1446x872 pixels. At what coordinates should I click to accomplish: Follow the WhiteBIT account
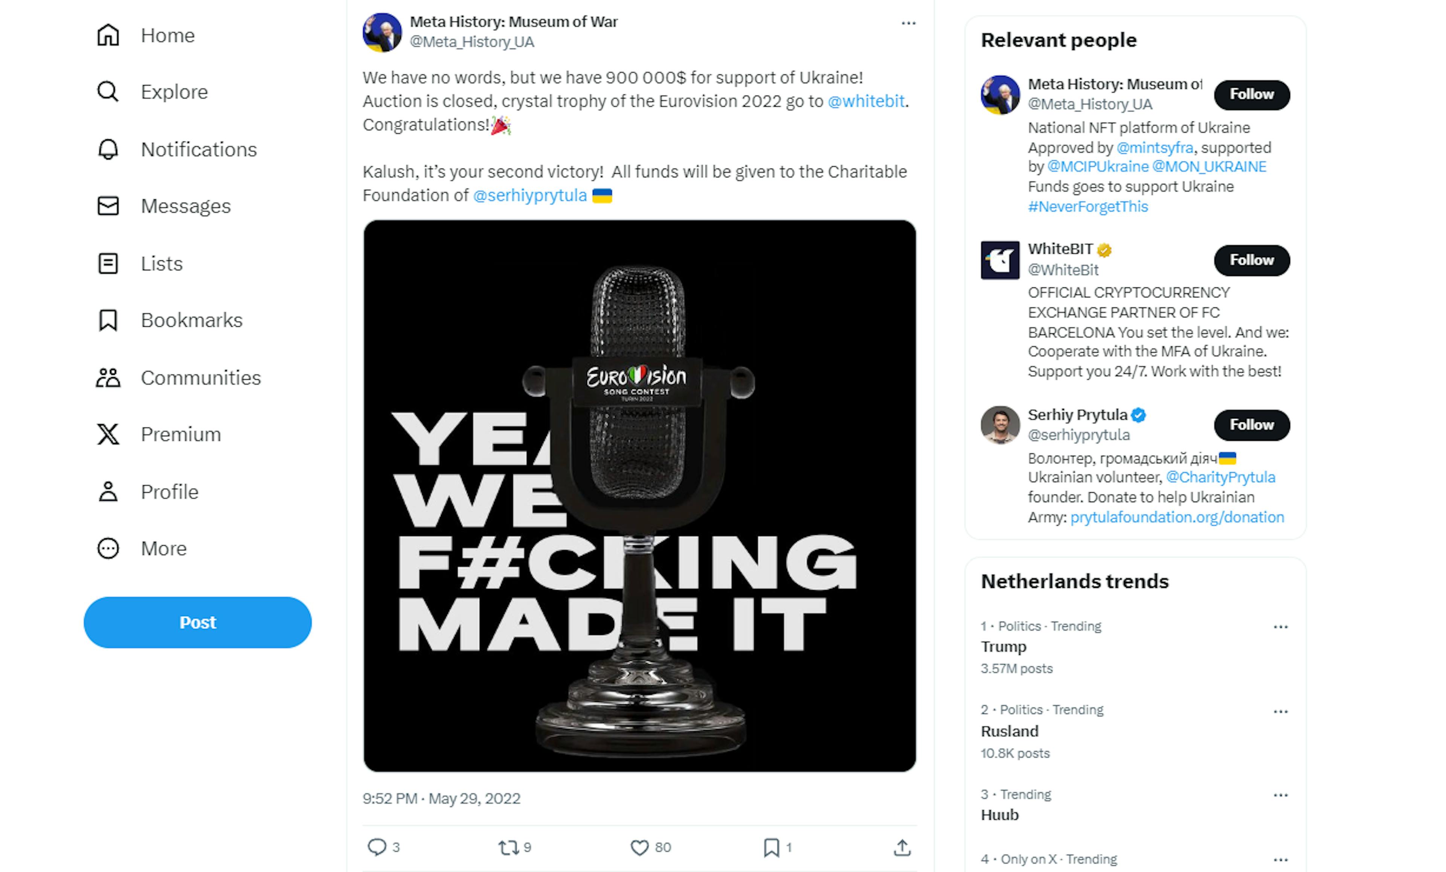1251,260
